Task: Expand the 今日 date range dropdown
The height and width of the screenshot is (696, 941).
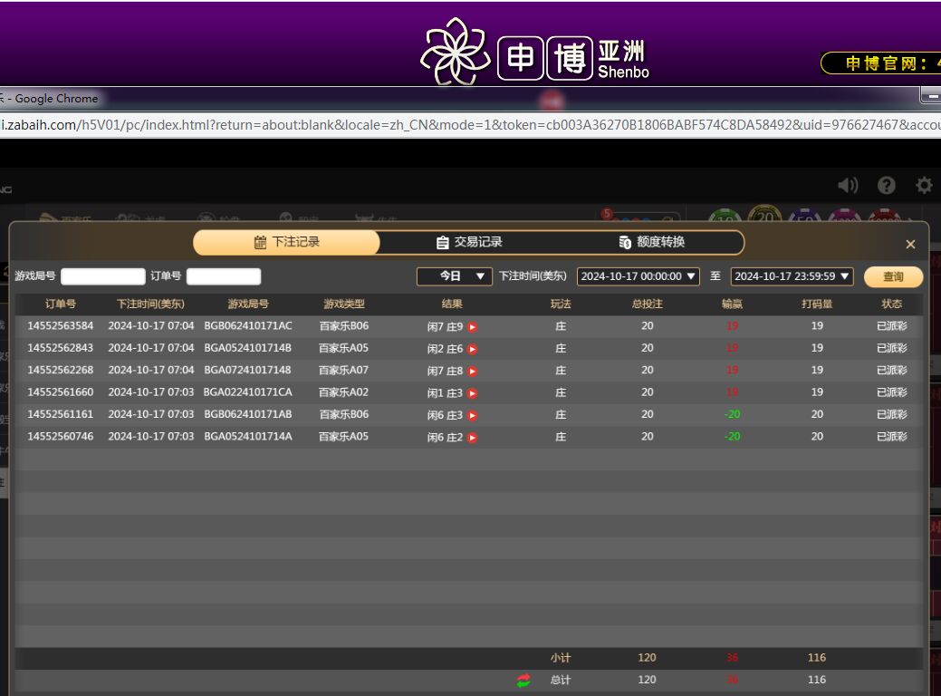Action: coord(454,276)
